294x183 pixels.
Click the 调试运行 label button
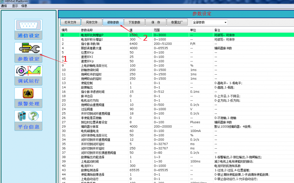pyautogui.click(x=28, y=81)
